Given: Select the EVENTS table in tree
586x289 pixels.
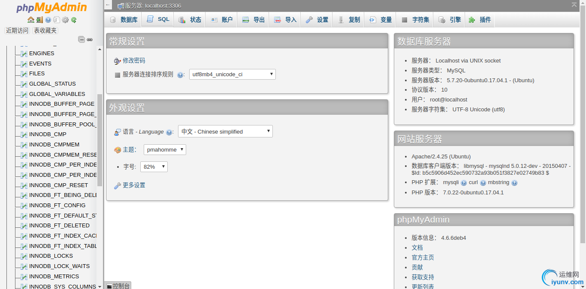Looking at the screenshot, I should coord(40,64).
